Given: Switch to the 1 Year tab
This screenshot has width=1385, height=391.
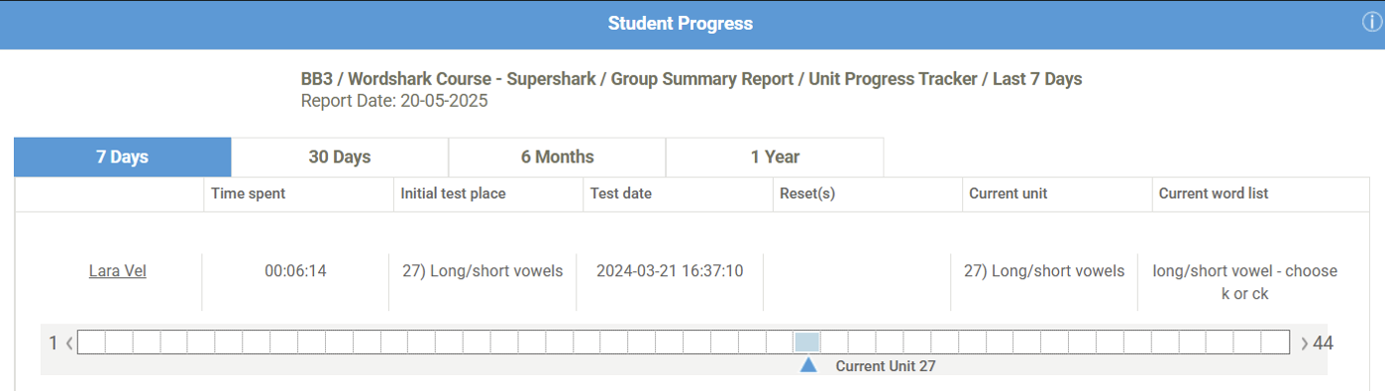Looking at the screenshot, I should [775, 157].
